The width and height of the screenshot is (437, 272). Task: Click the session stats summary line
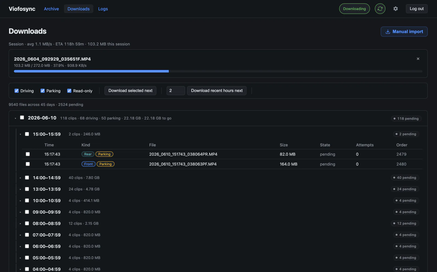point(69,44)
